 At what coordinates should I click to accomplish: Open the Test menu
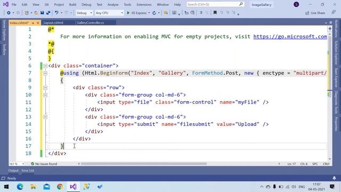pos(100,4)
